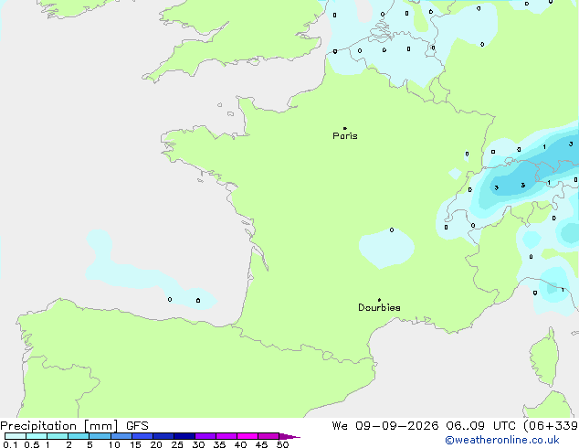Click the GFS model label
The height and width of the screenshot is (448, 579).
point(137,426)
